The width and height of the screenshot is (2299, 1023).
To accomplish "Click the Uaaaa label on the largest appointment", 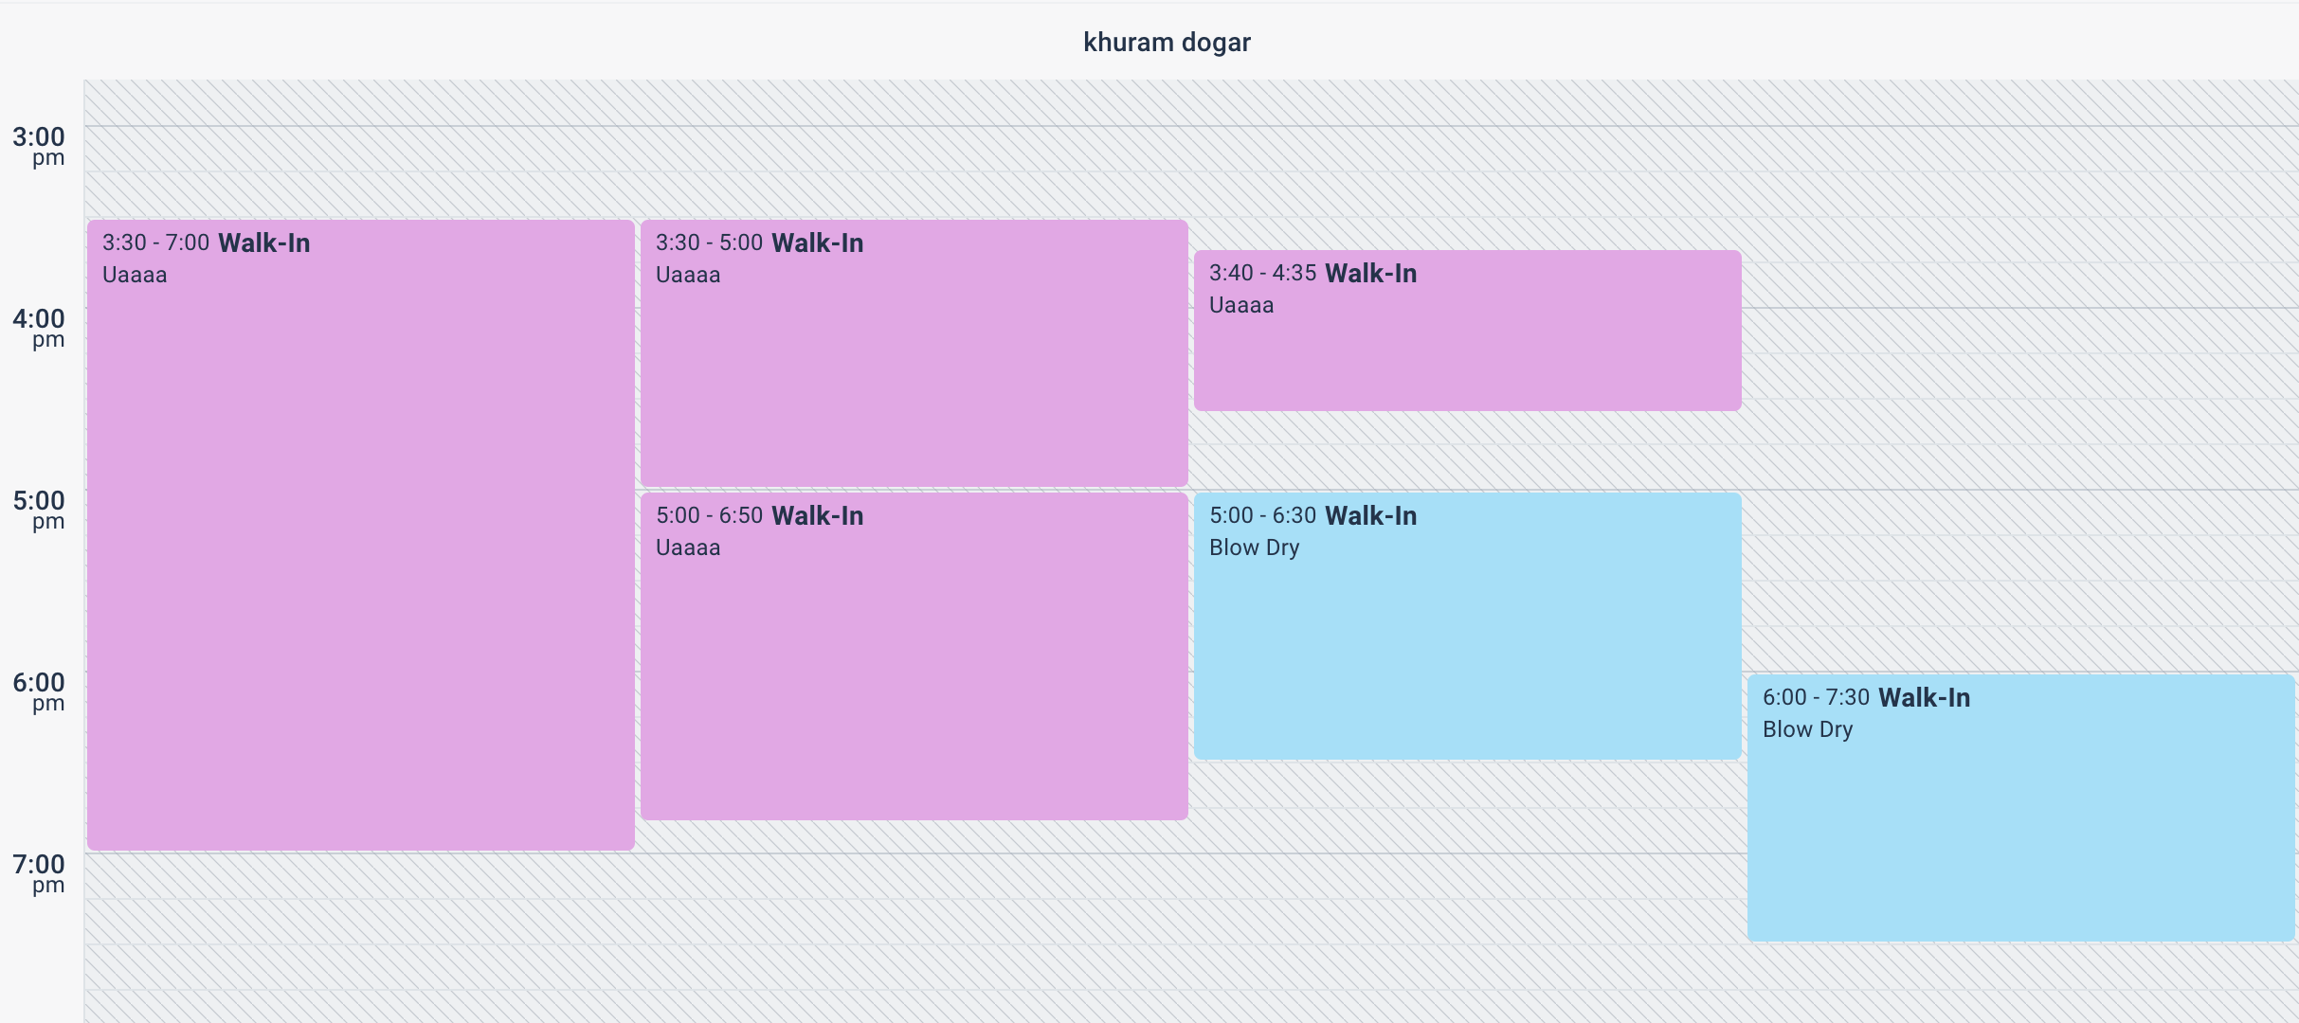I will click(135, 275).
